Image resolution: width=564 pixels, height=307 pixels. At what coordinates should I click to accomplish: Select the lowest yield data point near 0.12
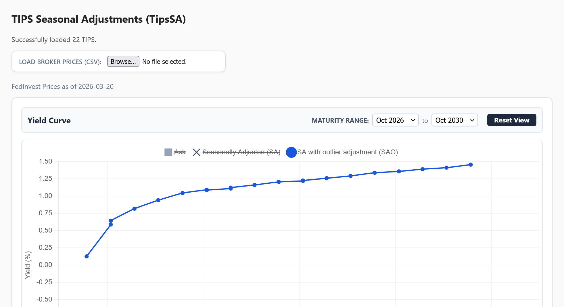click(x=87, y=256)
